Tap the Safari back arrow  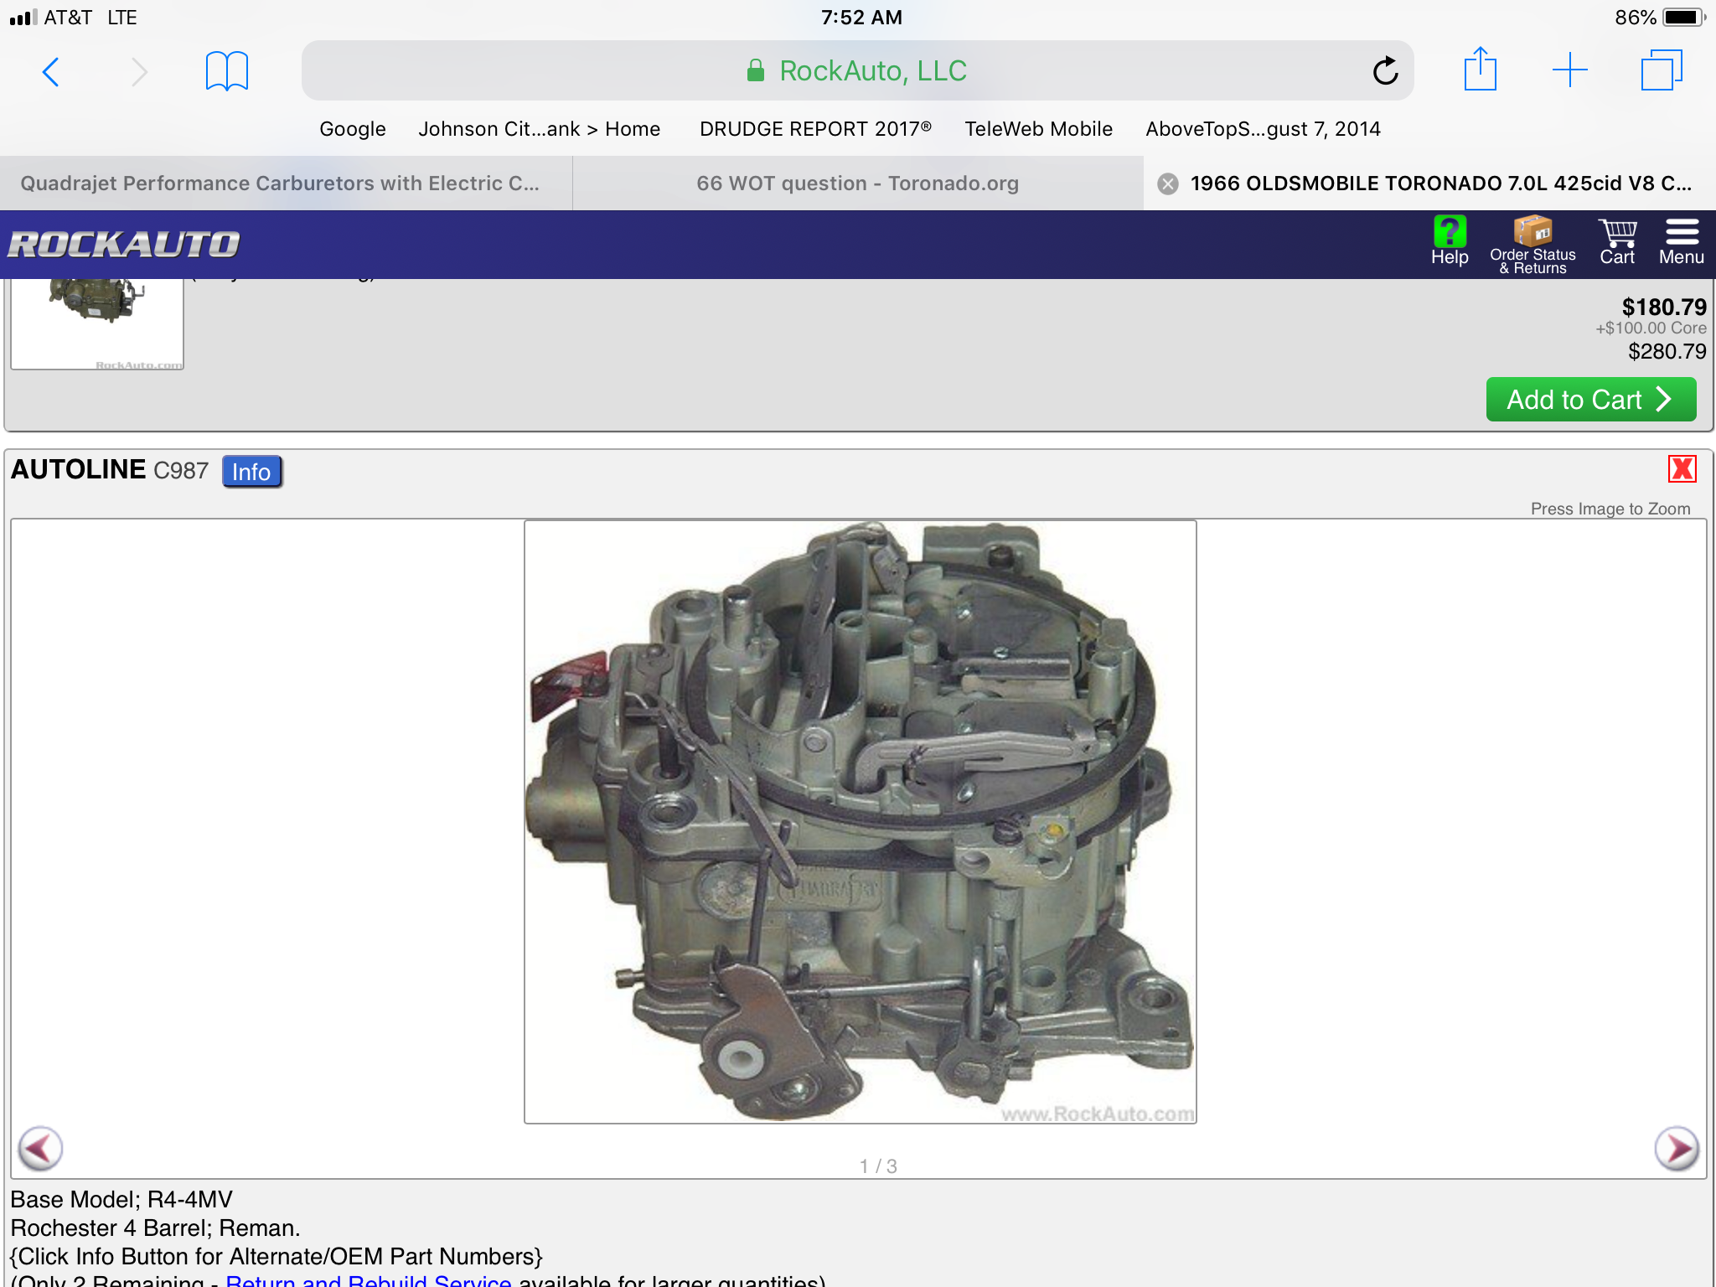[x=51, y=72]
